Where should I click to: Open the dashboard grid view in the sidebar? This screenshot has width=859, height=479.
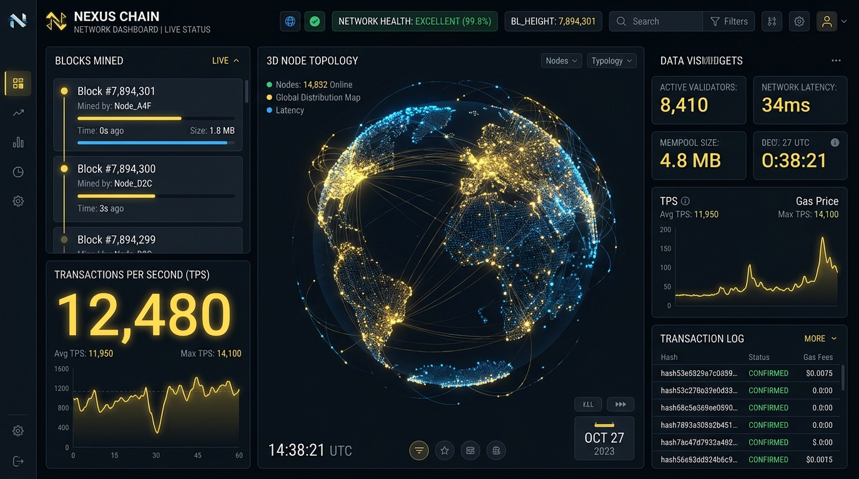coord(18,84)
